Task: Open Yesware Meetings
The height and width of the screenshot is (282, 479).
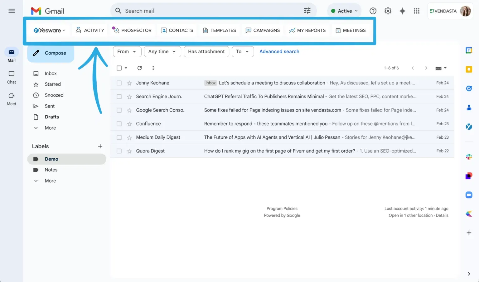Action: point(351,30)
